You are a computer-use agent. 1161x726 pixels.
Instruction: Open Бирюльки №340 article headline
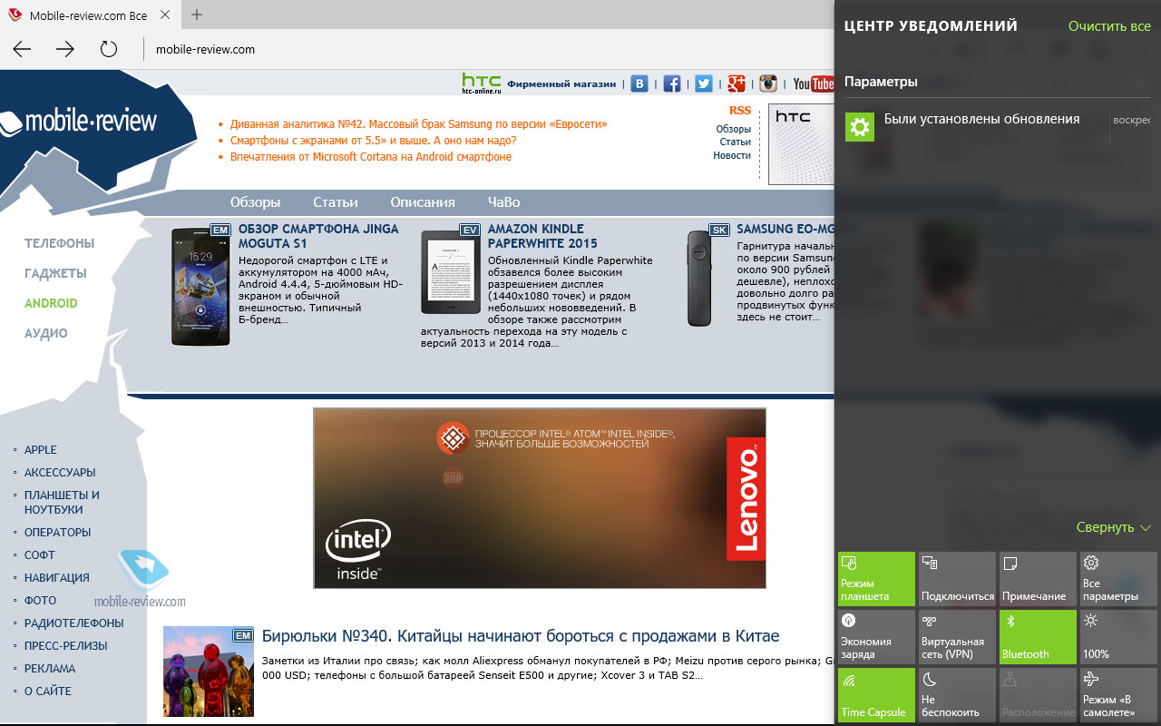[521, 636]
